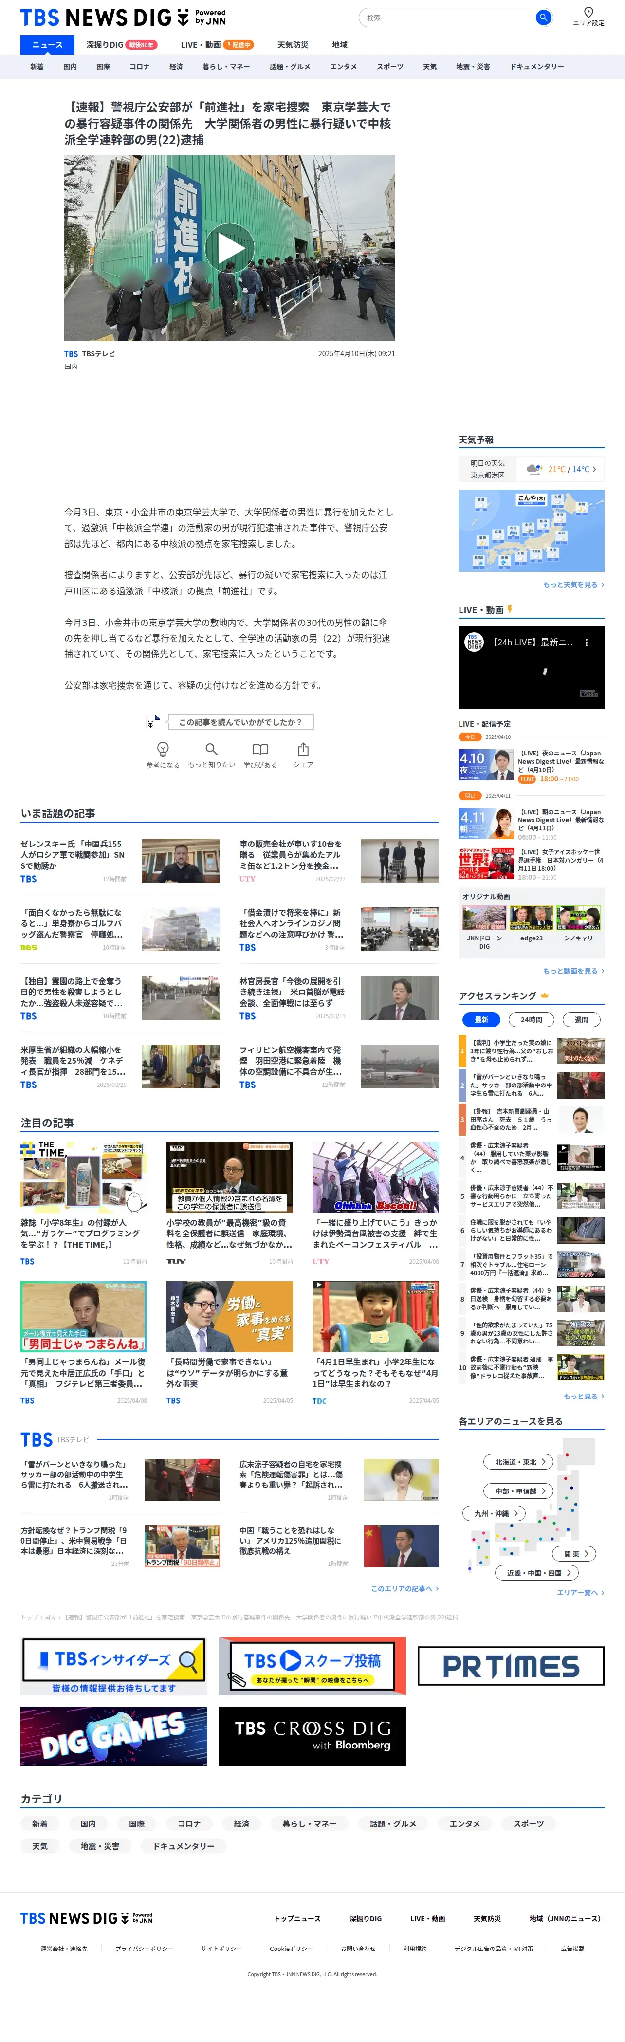Click the もっと知りたい magnifier reaction icon
Screen dimensions: 625x2042
point(211,749)
